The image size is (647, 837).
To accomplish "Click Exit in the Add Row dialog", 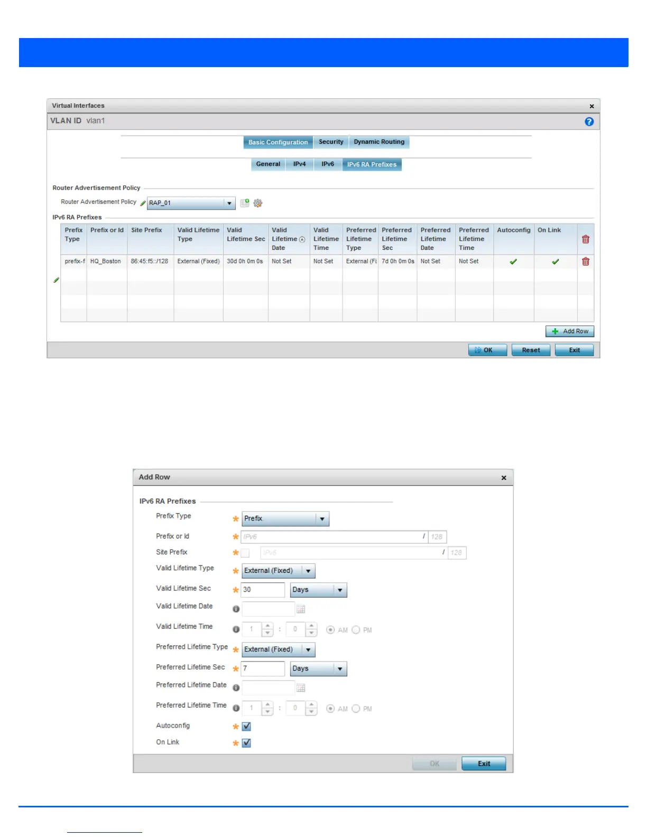I will coord(484,764).
